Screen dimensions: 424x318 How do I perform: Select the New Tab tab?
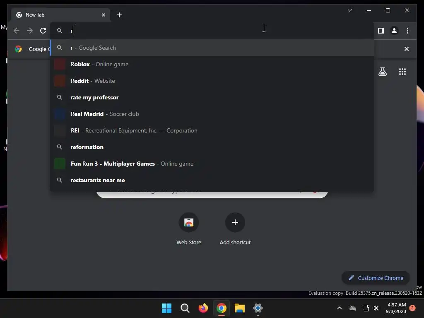coord(60,15)
